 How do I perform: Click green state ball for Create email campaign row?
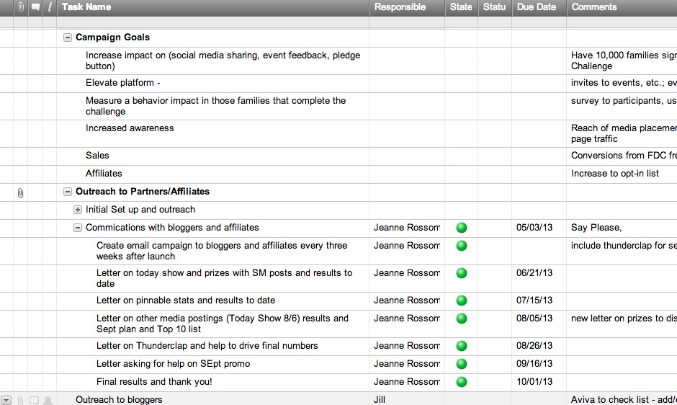click(x=462, y=246)
